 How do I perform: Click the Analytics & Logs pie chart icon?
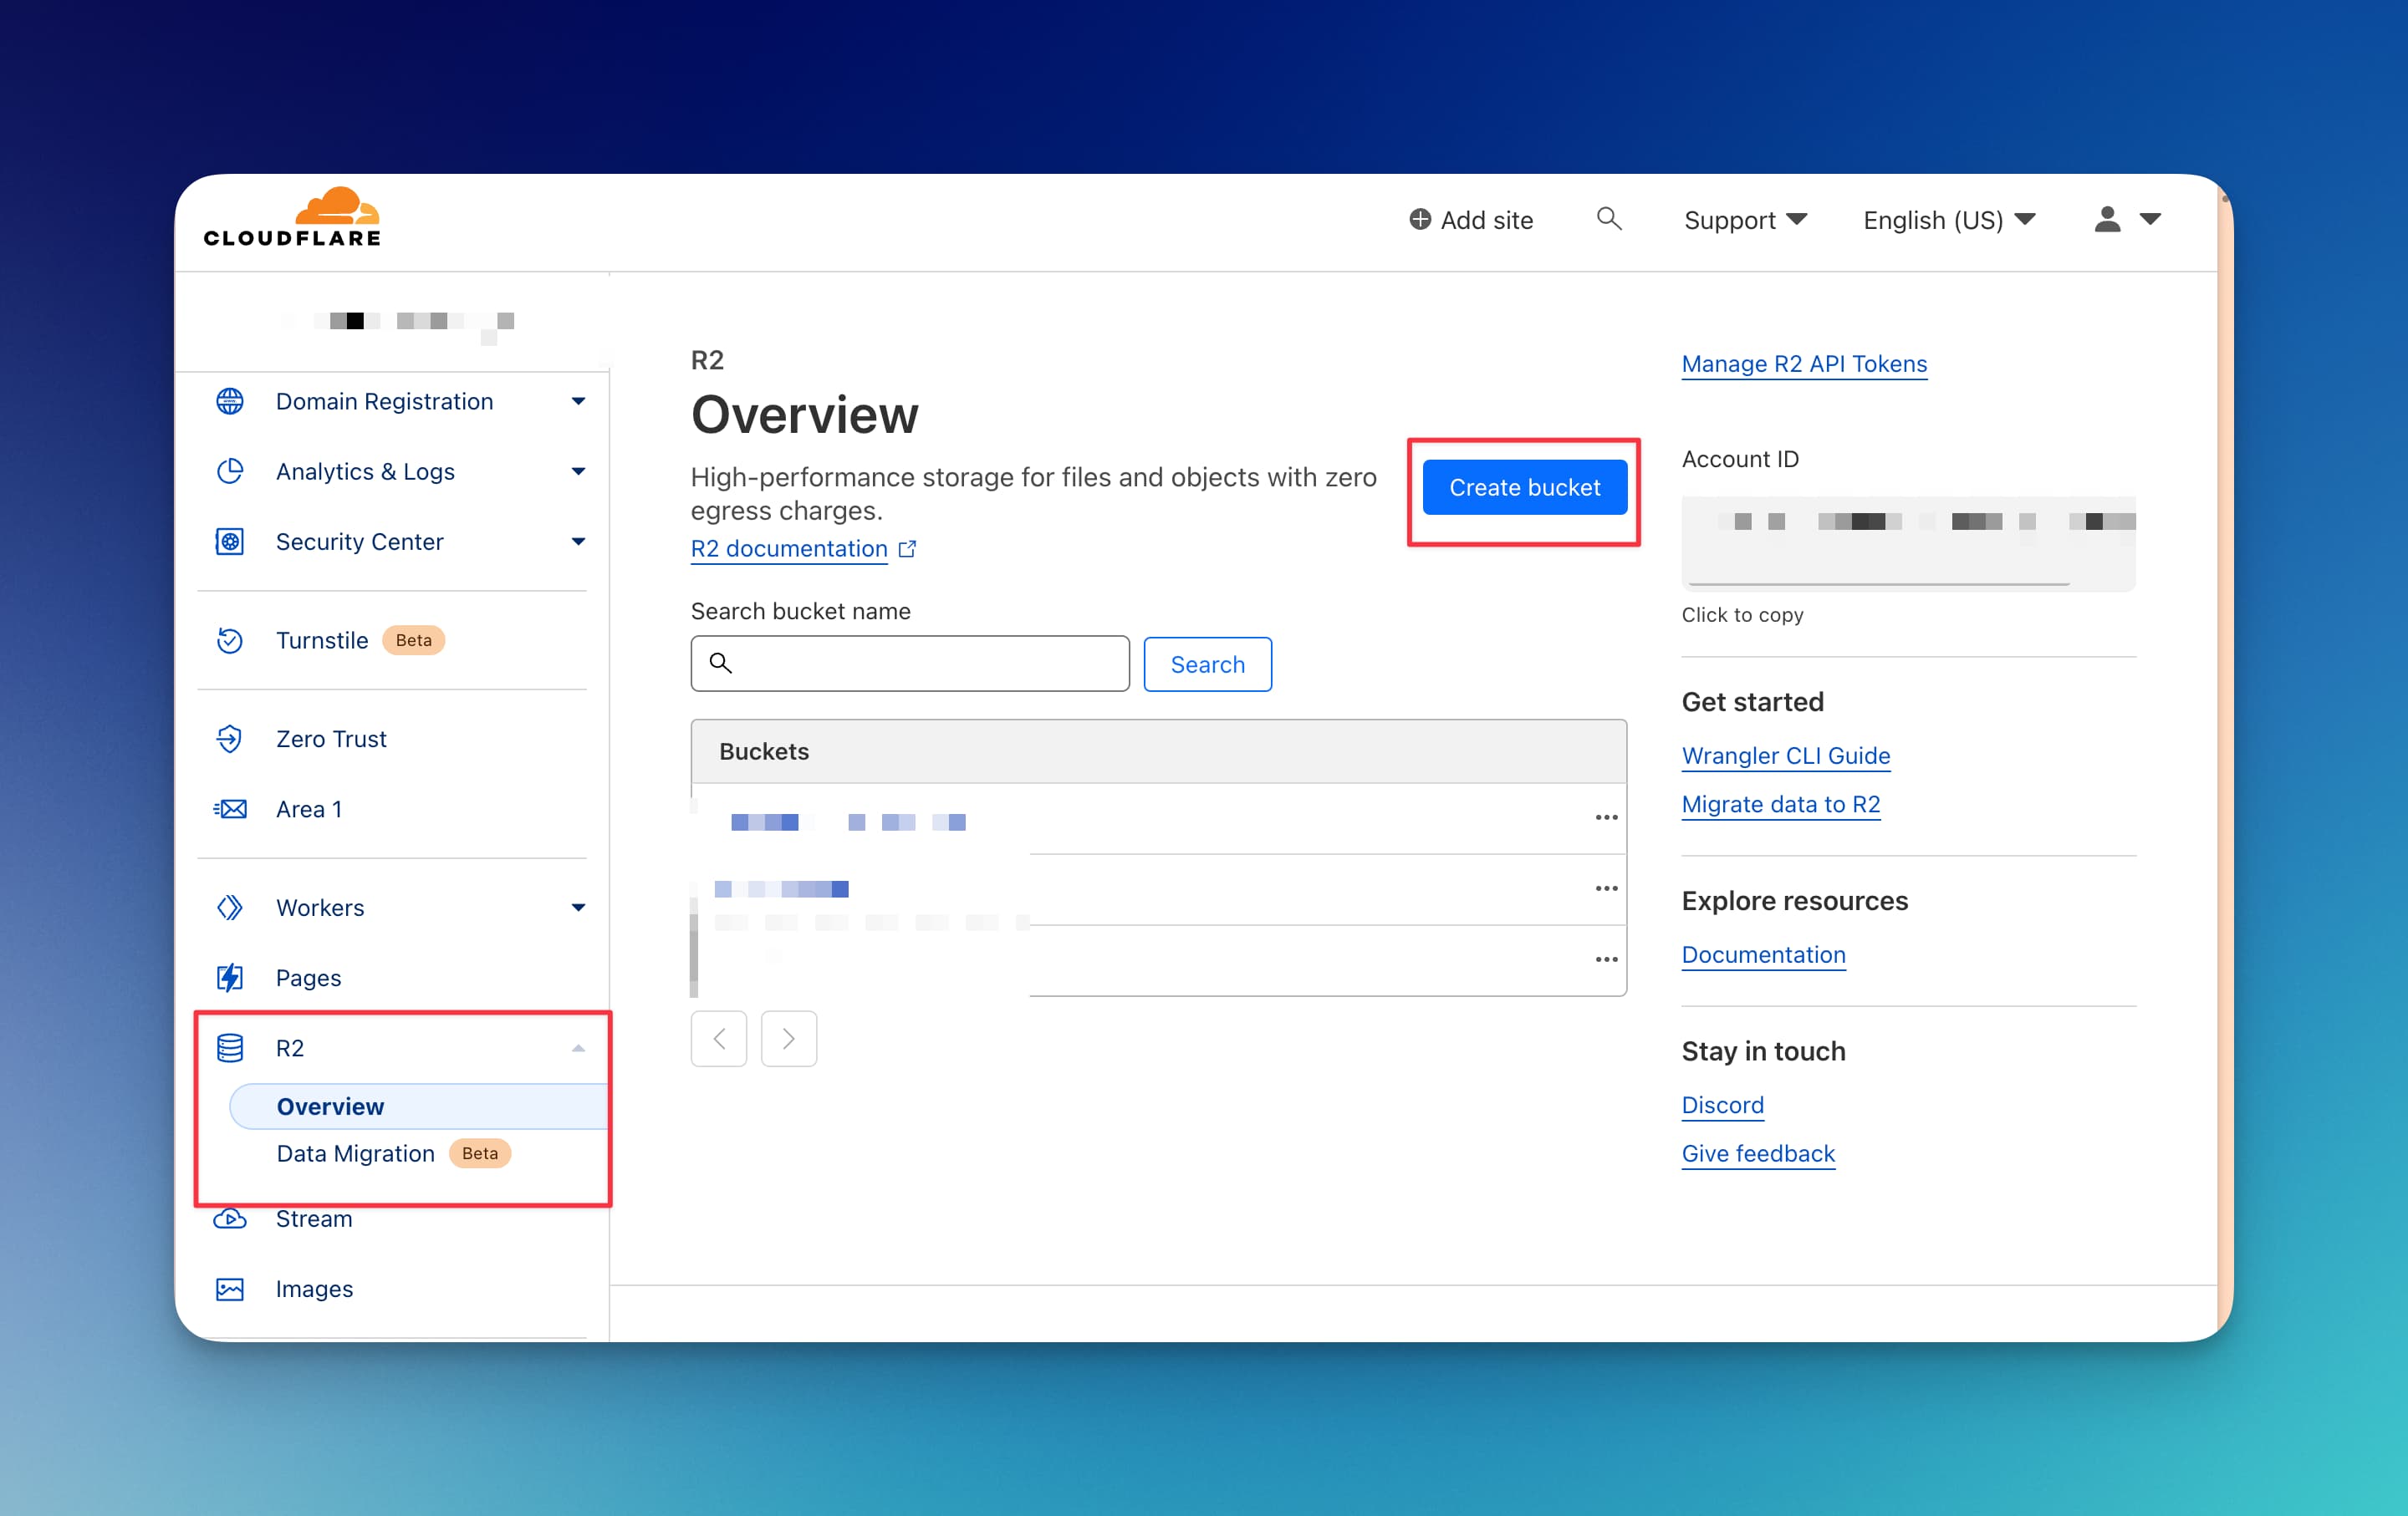(230, 471)
